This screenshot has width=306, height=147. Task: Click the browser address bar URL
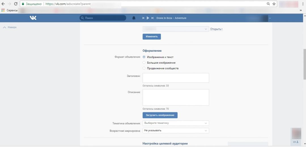68,4
